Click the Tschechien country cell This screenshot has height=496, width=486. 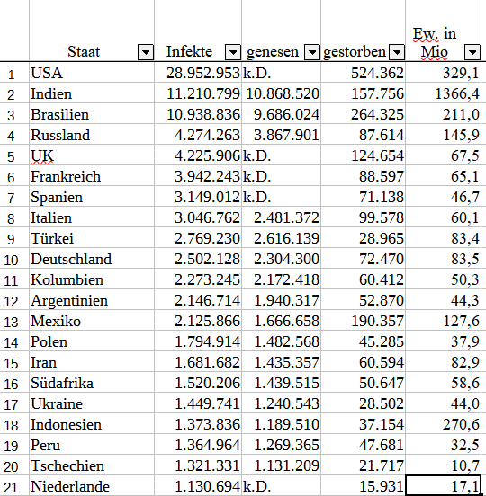[92, 465]
